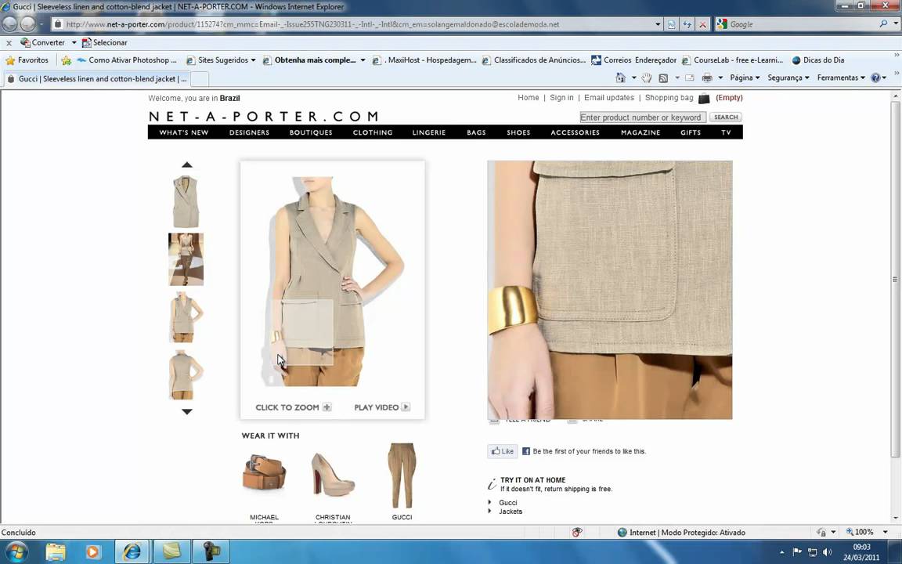
Task: Click the plus icon beside Click to Zoom
Action: click(327, 407)
